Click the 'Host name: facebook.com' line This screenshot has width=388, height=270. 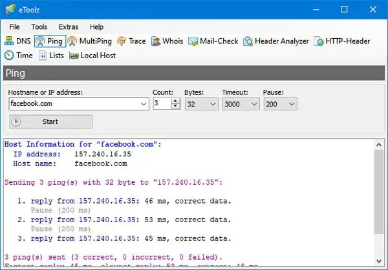point(70,163)
